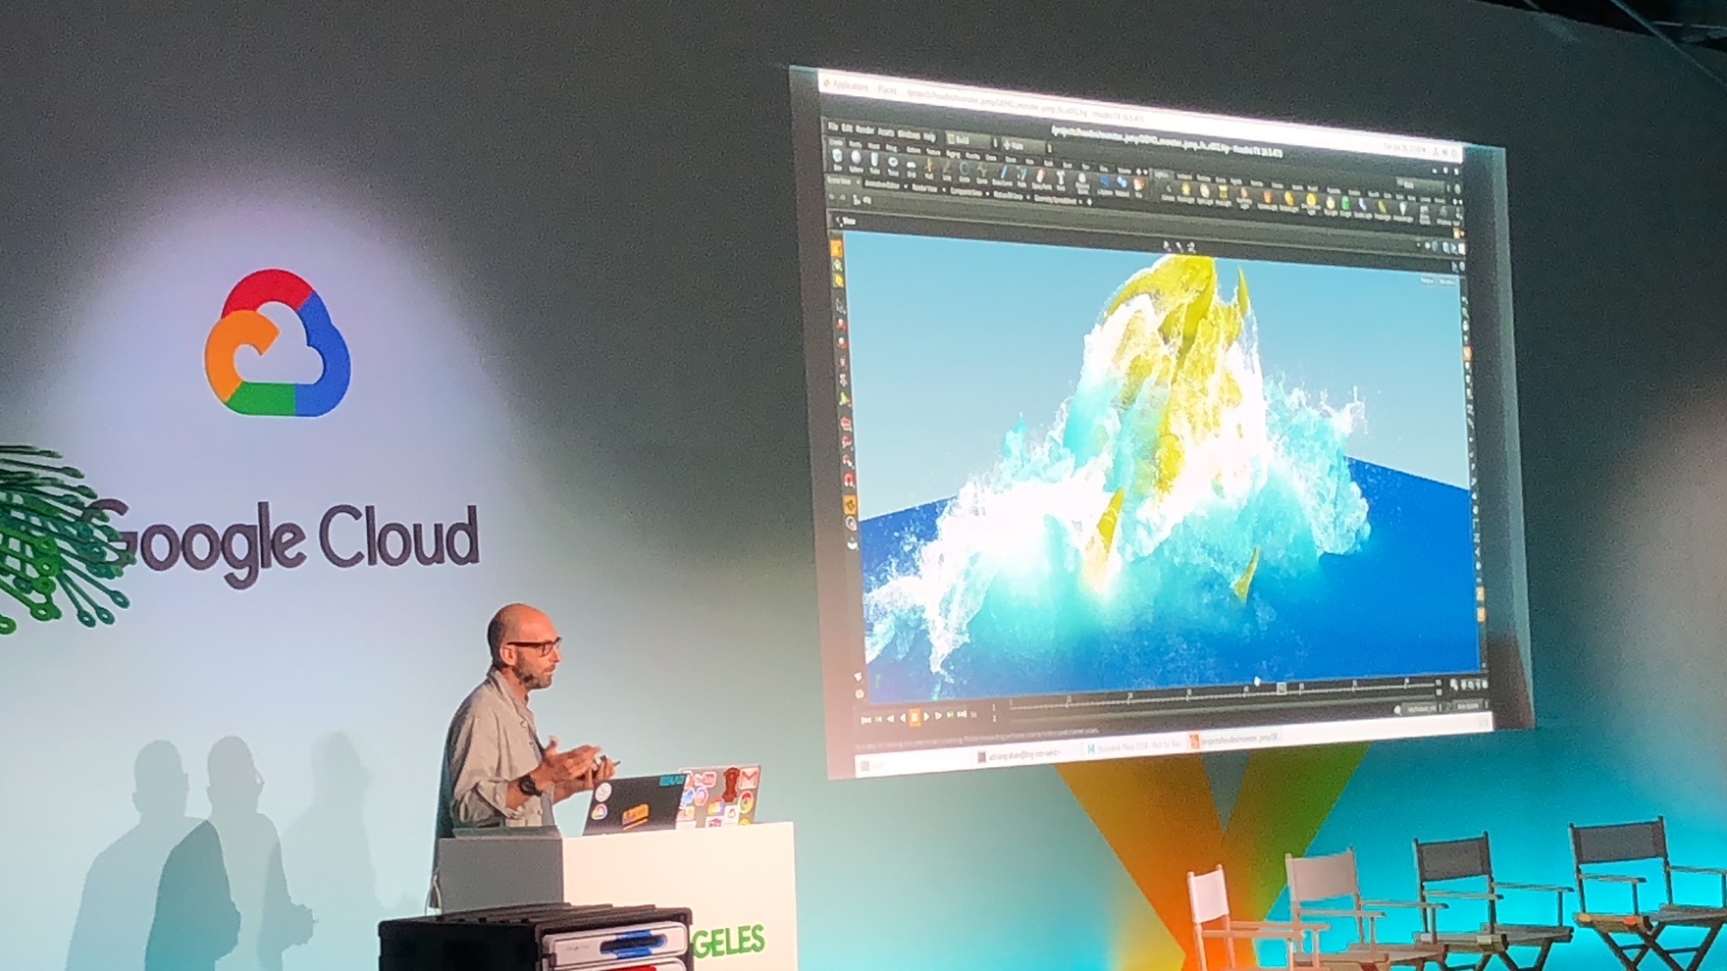1727x971 pixels.
Task: Click the current frame number field
Action: pyautogui.click(x=973, y=715)
